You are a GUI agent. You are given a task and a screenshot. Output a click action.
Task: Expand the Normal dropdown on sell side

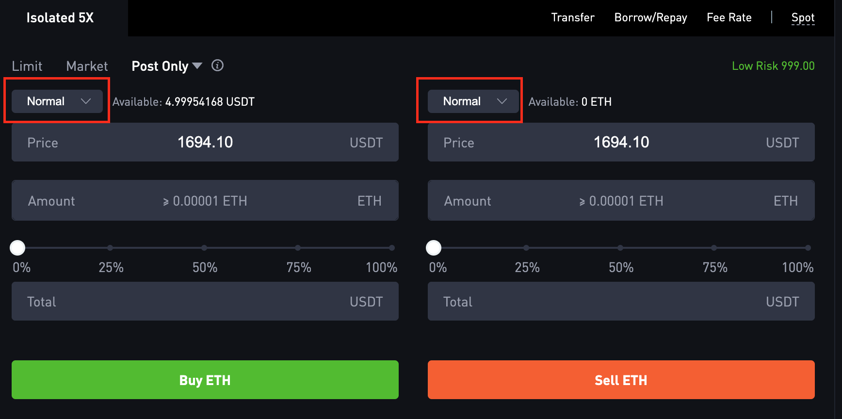pos(473,101)
